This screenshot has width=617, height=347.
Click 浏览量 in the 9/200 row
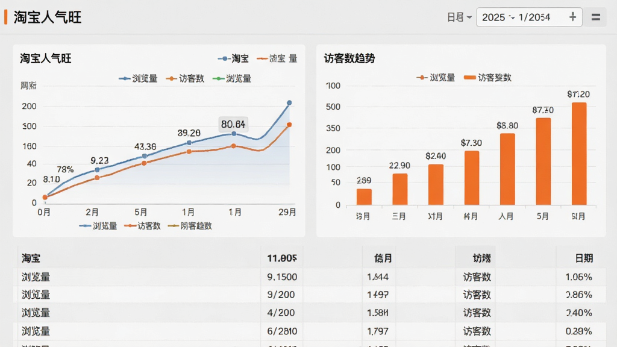coord(36,295)
